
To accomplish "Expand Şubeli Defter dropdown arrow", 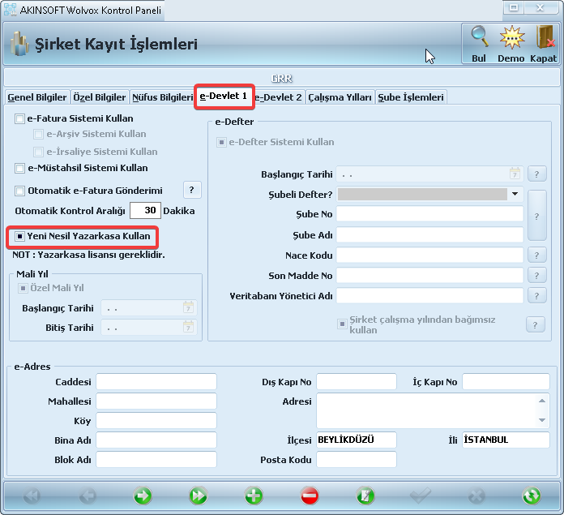I will [x=515, y=194].
